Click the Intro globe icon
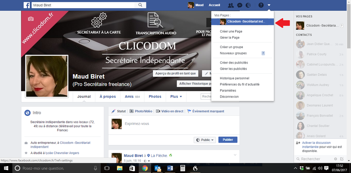The height and width of the screenshot is (173, 351). (27, 113)
